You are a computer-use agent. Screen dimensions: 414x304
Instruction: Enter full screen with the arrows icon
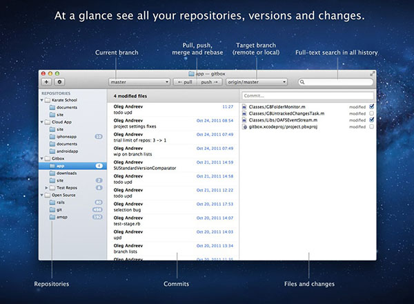pos(373,73)
